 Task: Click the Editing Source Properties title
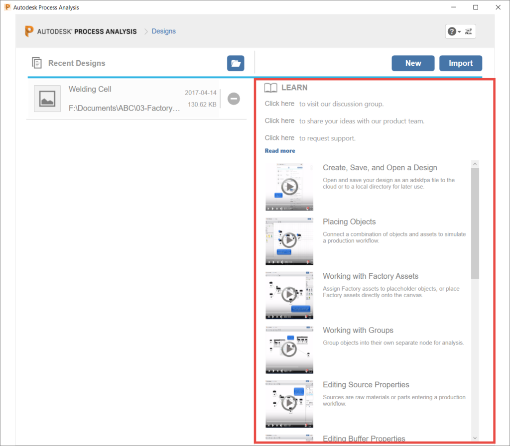[366, 385]
